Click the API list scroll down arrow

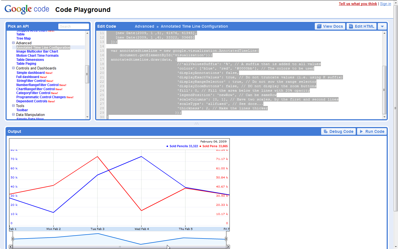(x=87, y=117)
